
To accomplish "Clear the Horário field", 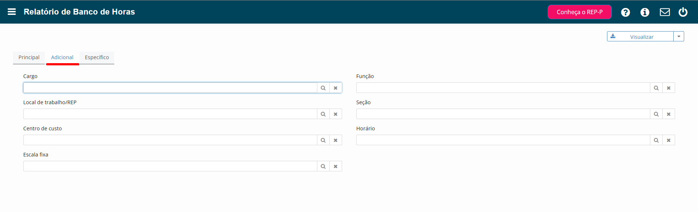I will point(669,140).
